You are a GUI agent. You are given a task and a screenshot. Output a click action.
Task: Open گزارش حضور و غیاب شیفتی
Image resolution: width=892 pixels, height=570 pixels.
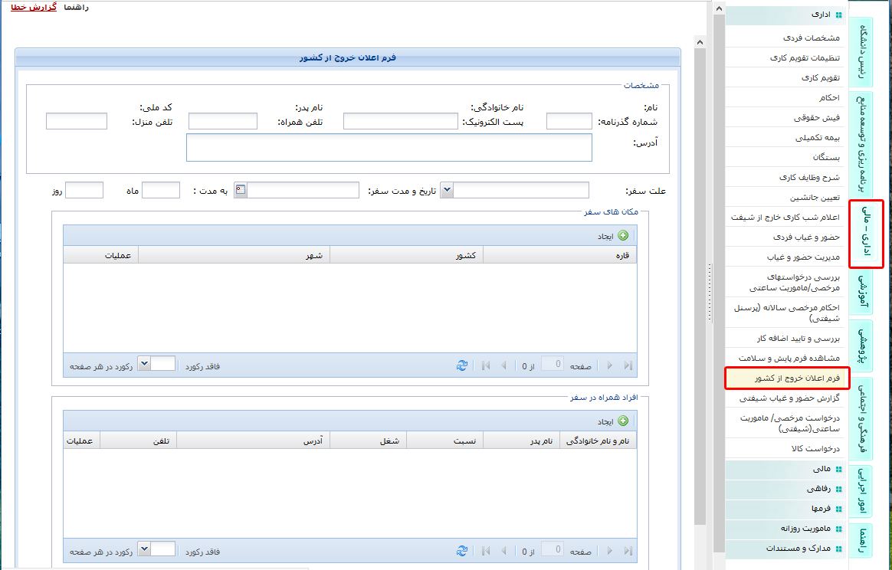[785, 398]
